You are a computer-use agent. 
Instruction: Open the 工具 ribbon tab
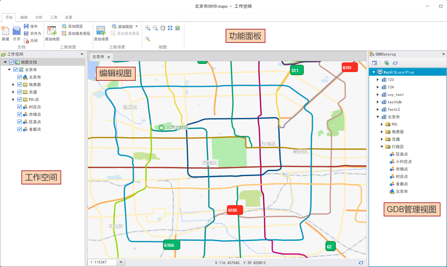pos(53,17)
